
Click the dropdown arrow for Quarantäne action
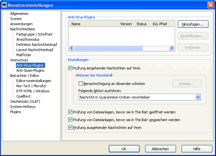pyautogui.click(x=198, y=97)
